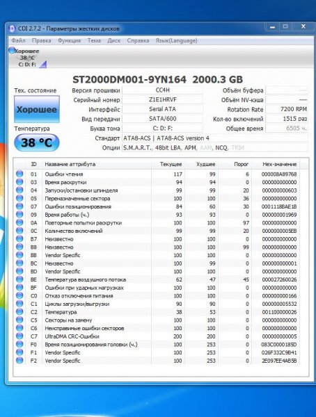This screenshot has width=316, height=417.
Task: Click status circle for Запуски/остановки шпинделя row
Action: (19, 190)
